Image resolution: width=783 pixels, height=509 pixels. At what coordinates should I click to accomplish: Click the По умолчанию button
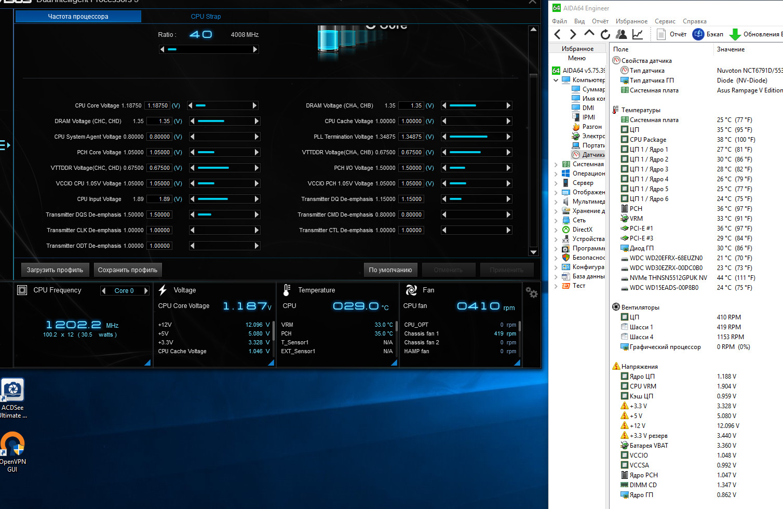[x=390, y=270]
